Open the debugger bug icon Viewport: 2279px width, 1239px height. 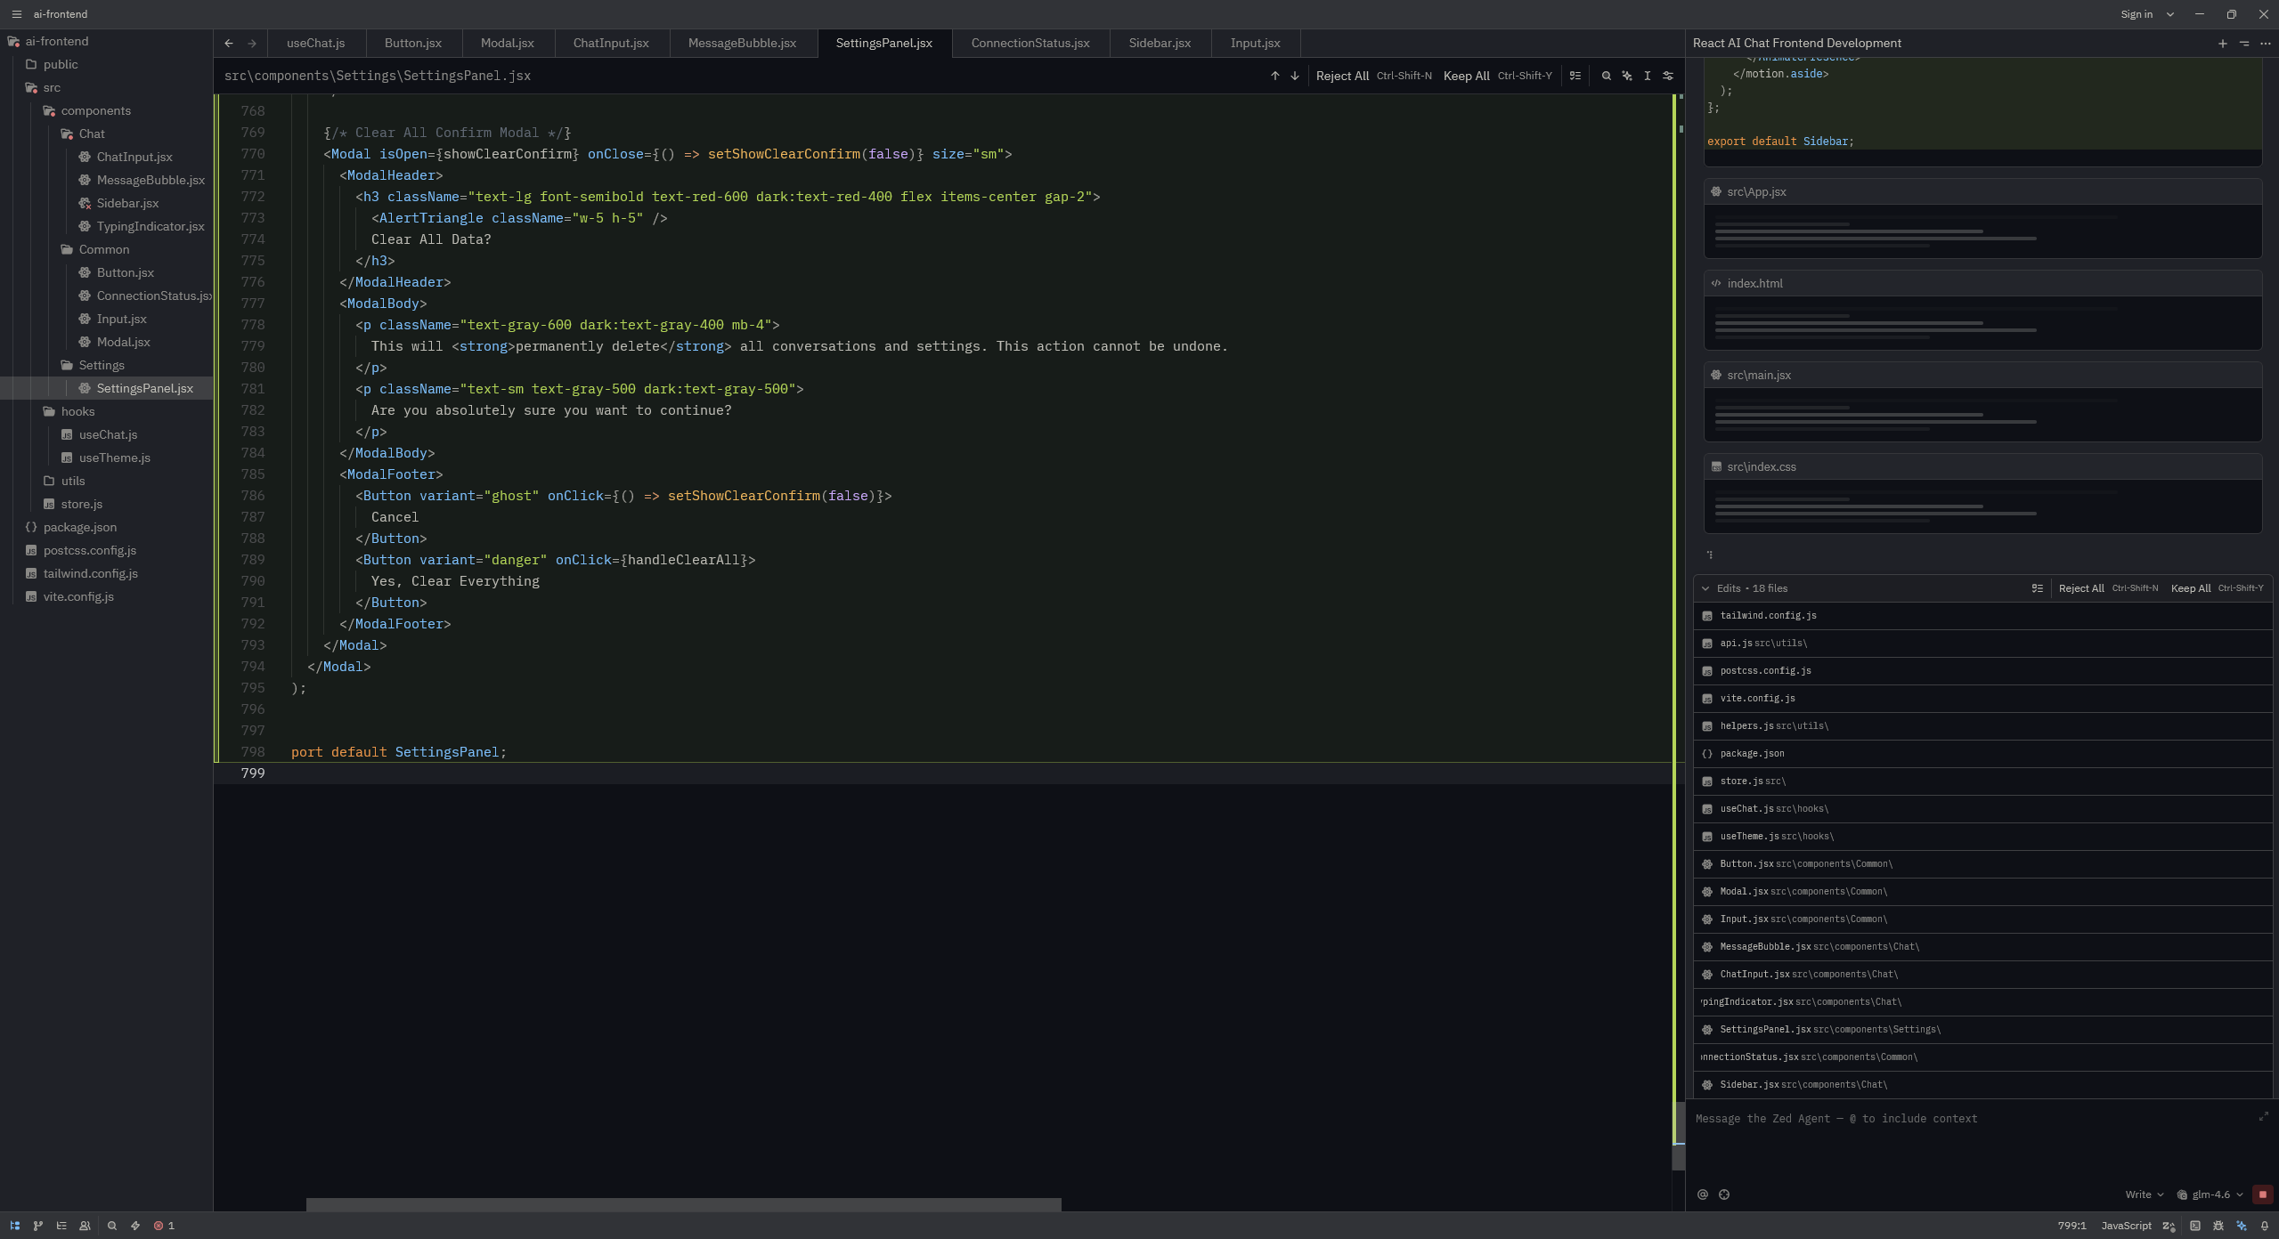[x=2218, y=1226]
